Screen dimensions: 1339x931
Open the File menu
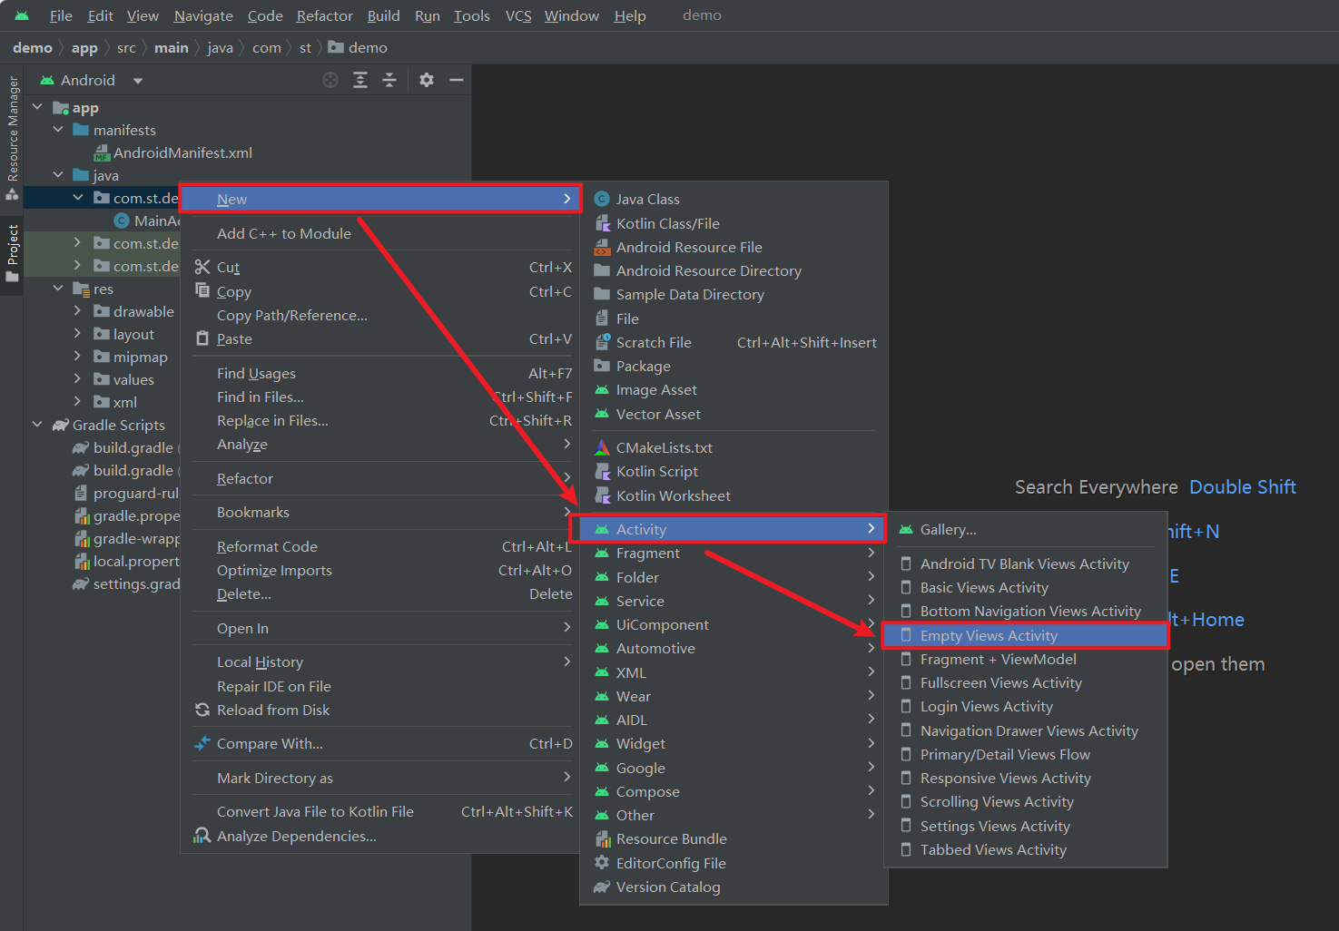61,15
